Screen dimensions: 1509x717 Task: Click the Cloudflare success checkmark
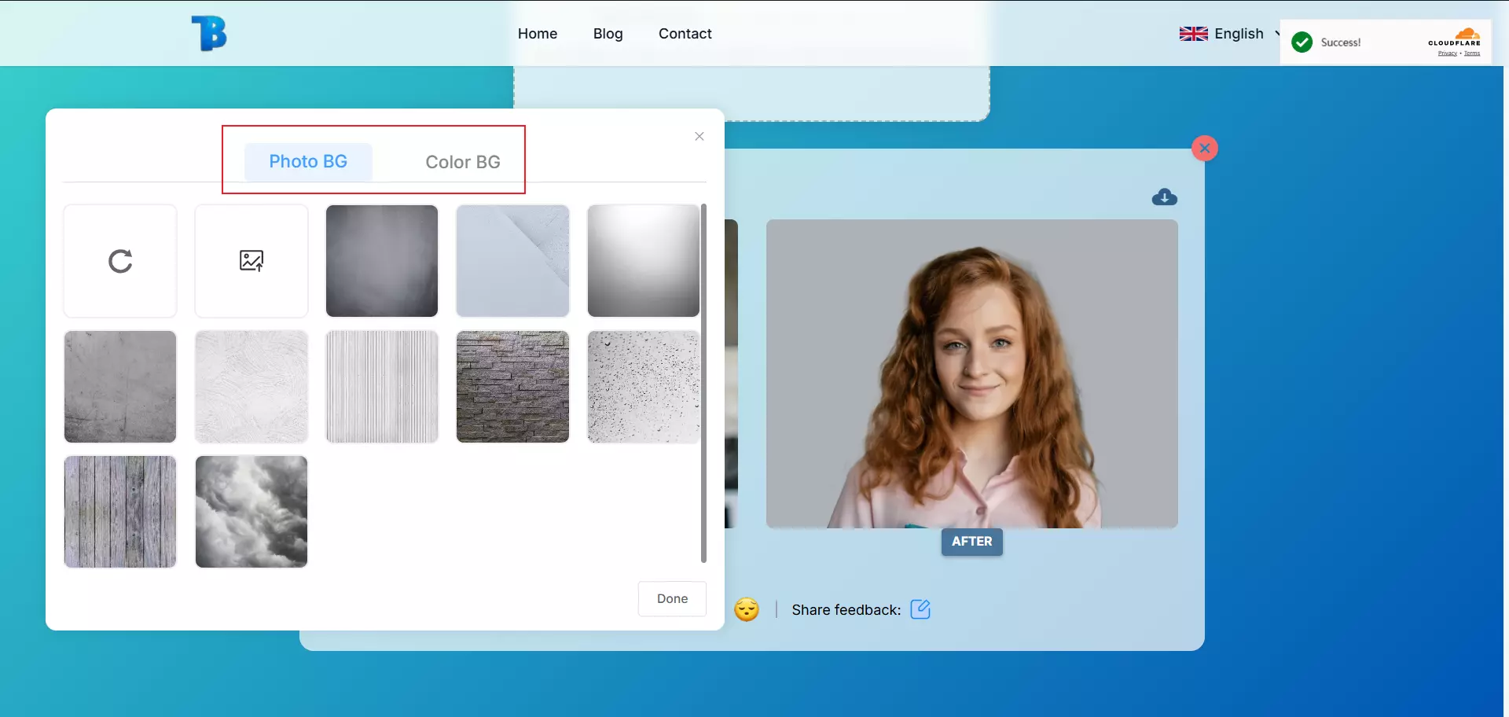1302,42
